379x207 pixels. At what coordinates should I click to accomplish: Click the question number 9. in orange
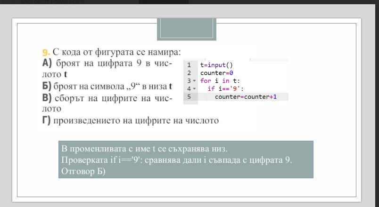[x=46, y=52]
